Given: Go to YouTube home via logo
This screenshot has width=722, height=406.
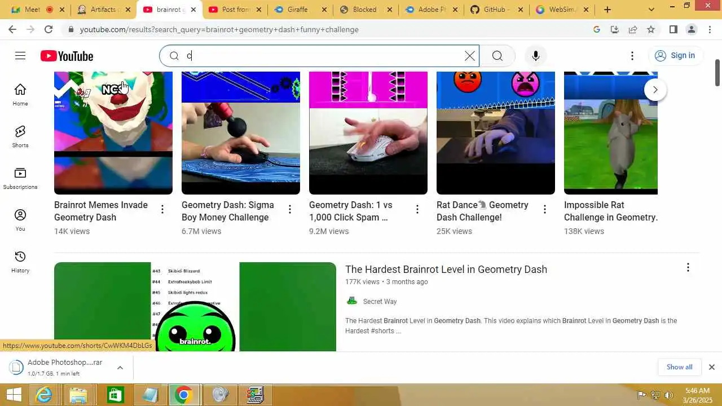Looking at the screenshot, I should [x=67, y=56].
